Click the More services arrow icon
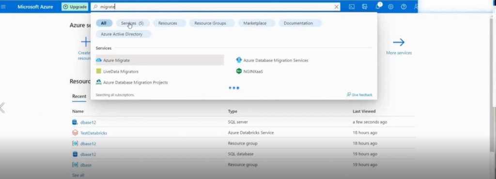Viewport: 496px width, 179px height. point(399,42)
